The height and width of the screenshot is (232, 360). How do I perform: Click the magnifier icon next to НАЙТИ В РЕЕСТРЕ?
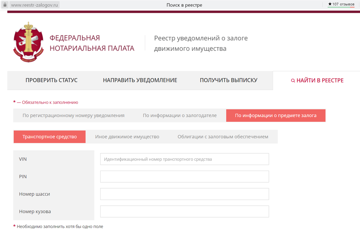pyautogui.click(x=292, y=80)
